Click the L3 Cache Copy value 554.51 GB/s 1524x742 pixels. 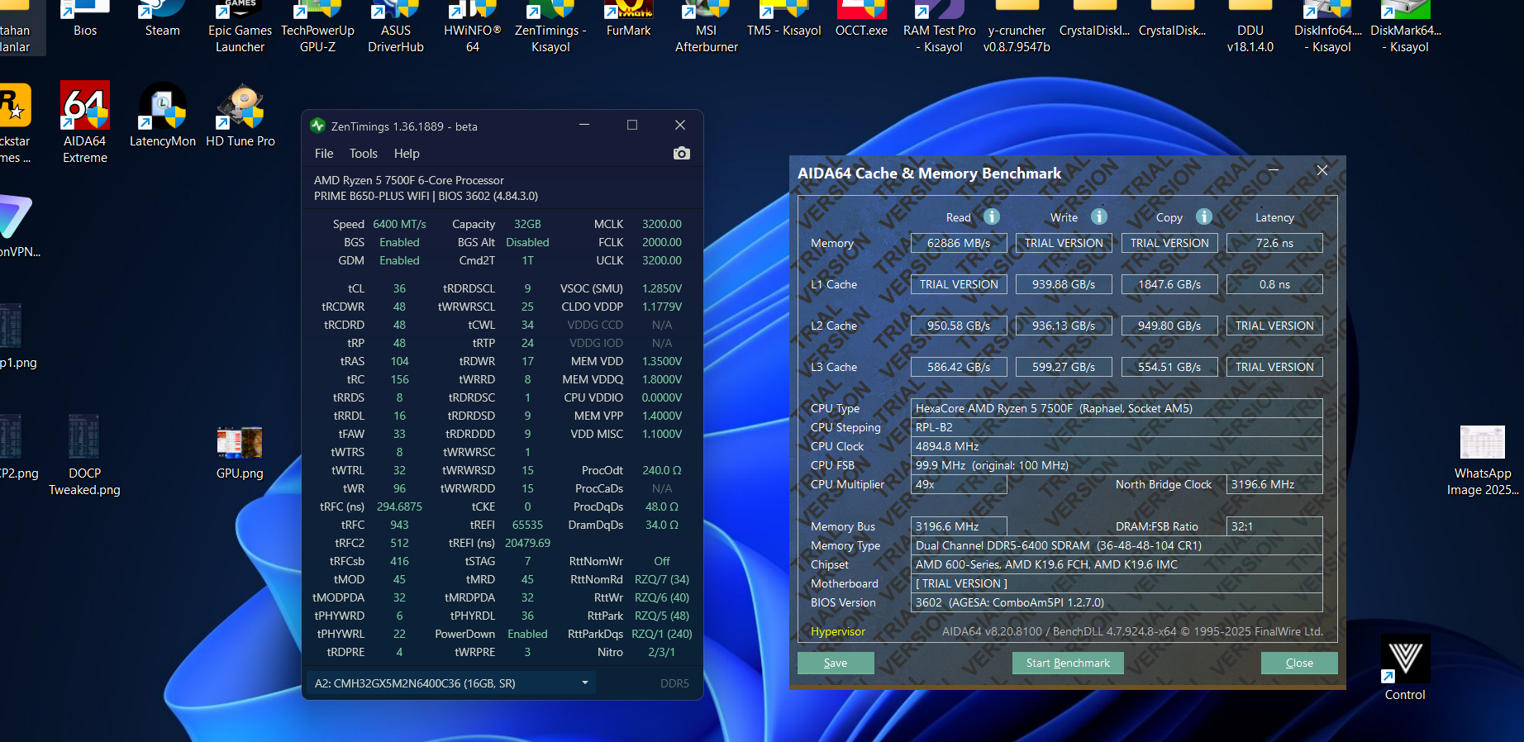pyautogui.click(x=1169, y=367)
